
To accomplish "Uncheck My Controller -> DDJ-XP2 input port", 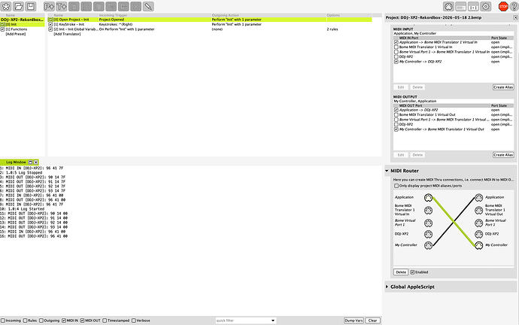I will (396, 62).
